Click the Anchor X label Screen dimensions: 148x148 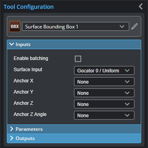[24, 81]
